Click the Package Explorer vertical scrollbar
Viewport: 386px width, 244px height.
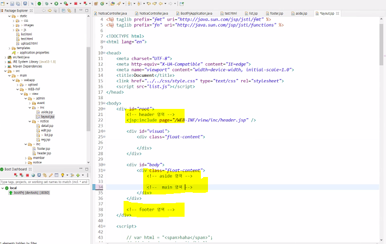[x=88, y=89]
